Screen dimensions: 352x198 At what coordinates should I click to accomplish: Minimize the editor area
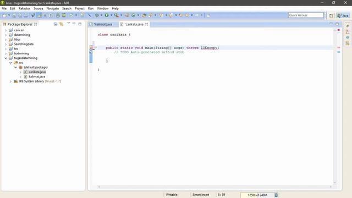pos(331,24)
